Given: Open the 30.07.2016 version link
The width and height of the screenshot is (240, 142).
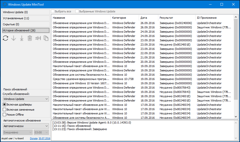Looking at the screenshot, I should coord(44,138).
